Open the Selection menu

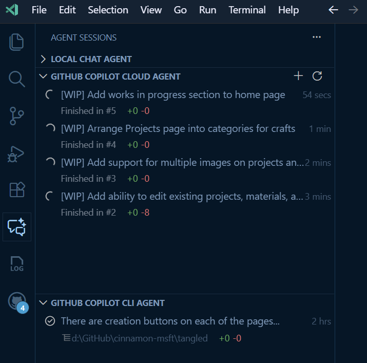tap(108, 10)
